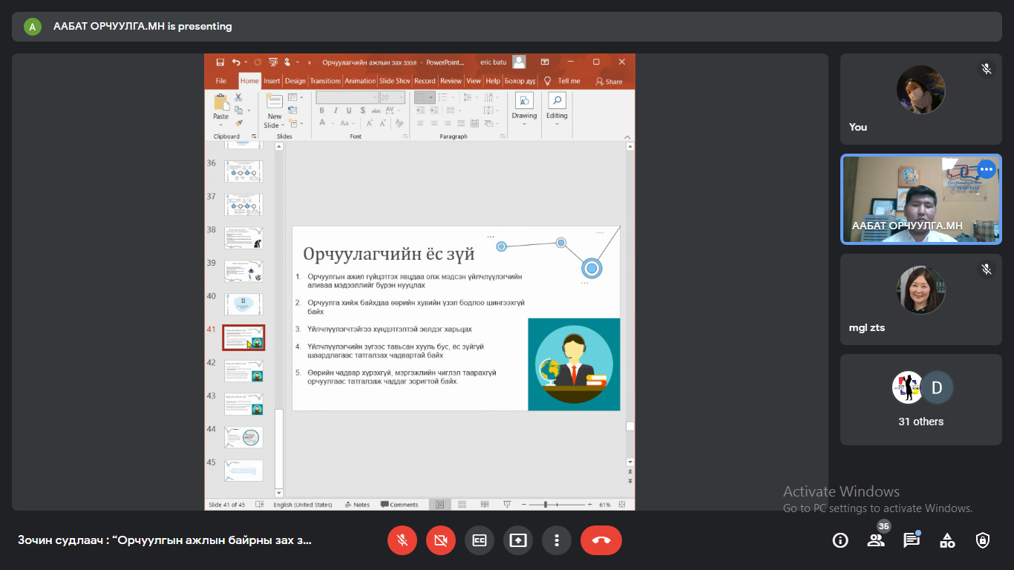This screenshot has height=570, width=1014.
Task: Open the Notes pane from status bar
Action: point(358,505)
